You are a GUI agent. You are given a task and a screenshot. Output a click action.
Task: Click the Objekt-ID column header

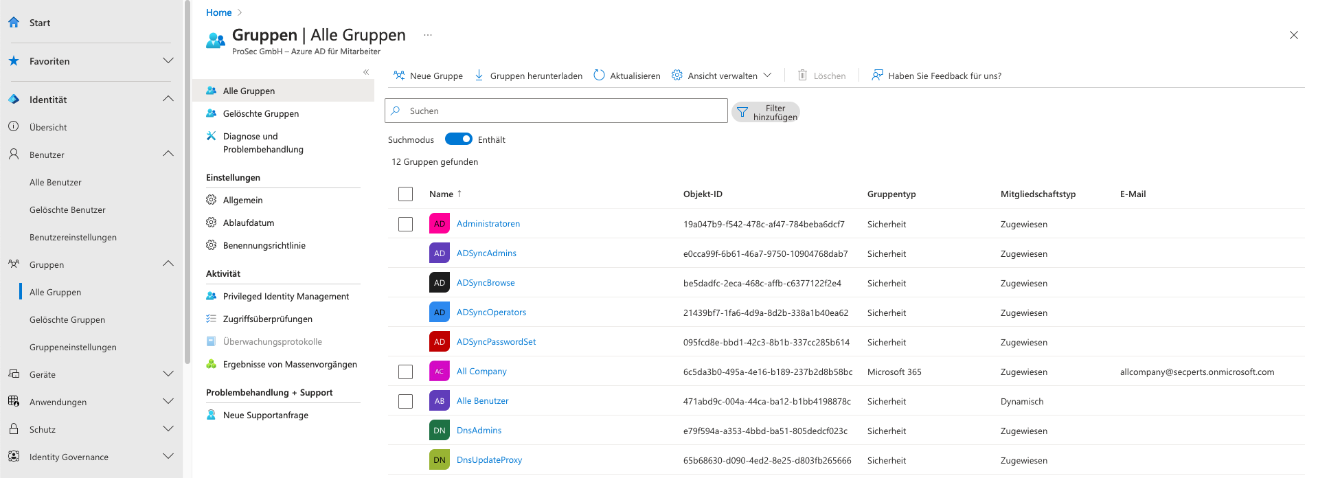tap(703, 194)
